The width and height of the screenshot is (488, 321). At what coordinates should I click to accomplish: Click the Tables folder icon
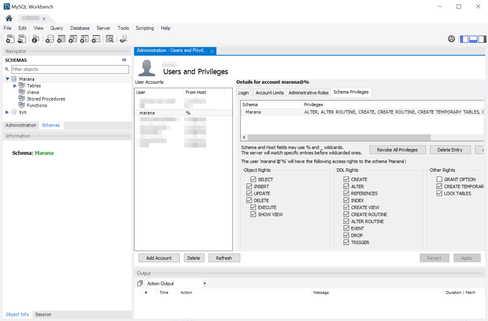(x=22, y=86)
